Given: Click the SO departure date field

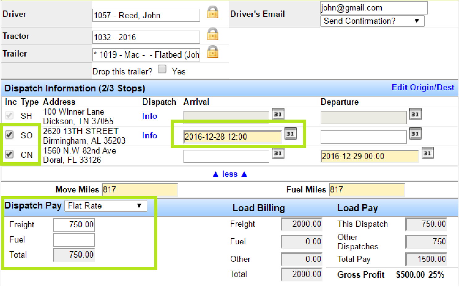Looking at the screenshot, I should click(364, 137).
